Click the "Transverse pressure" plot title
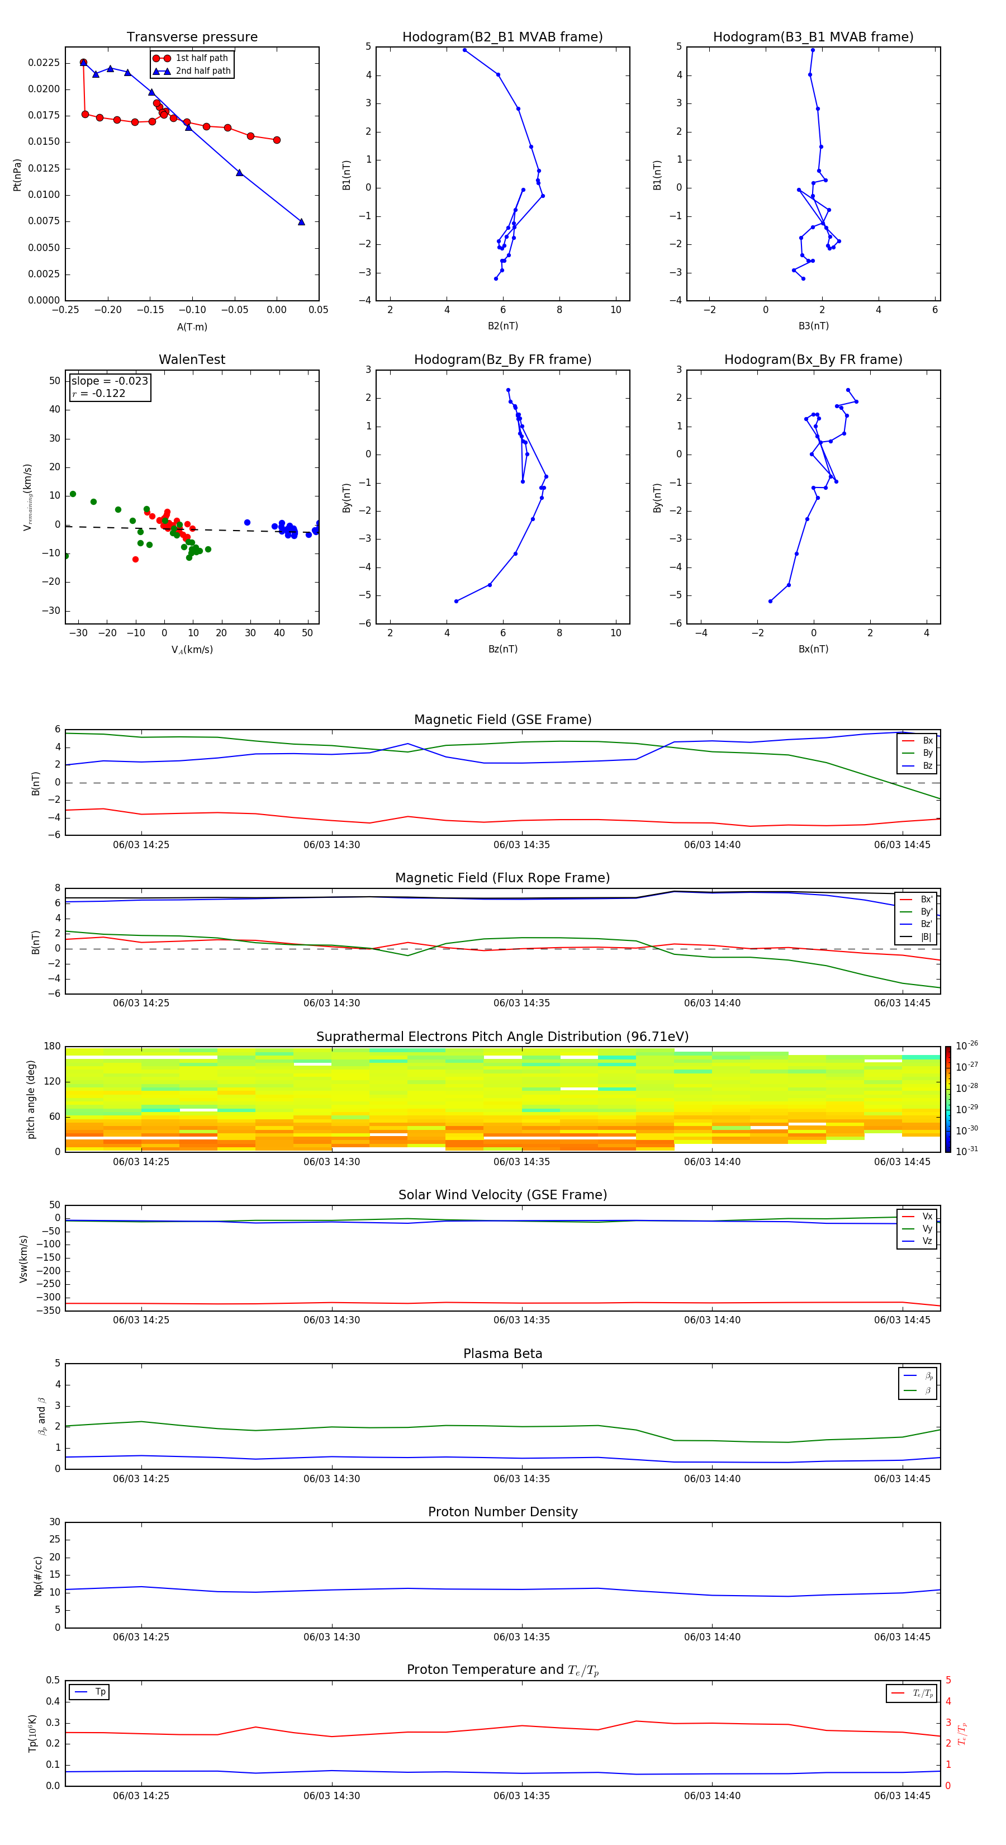The width and height of the screenshot is (1006, 1845). coord(192,36)
